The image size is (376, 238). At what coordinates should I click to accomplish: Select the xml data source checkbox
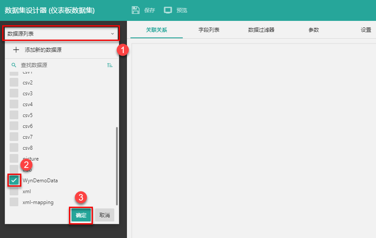click(x=14, y=191)
